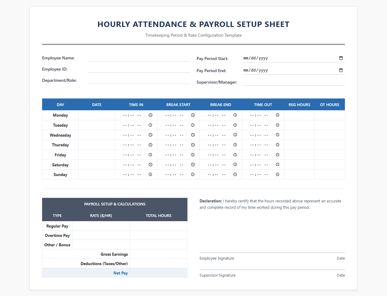387x296 pixels.
Task: Select Saturday's Reg Hours cell
Action: coord(299,165)
